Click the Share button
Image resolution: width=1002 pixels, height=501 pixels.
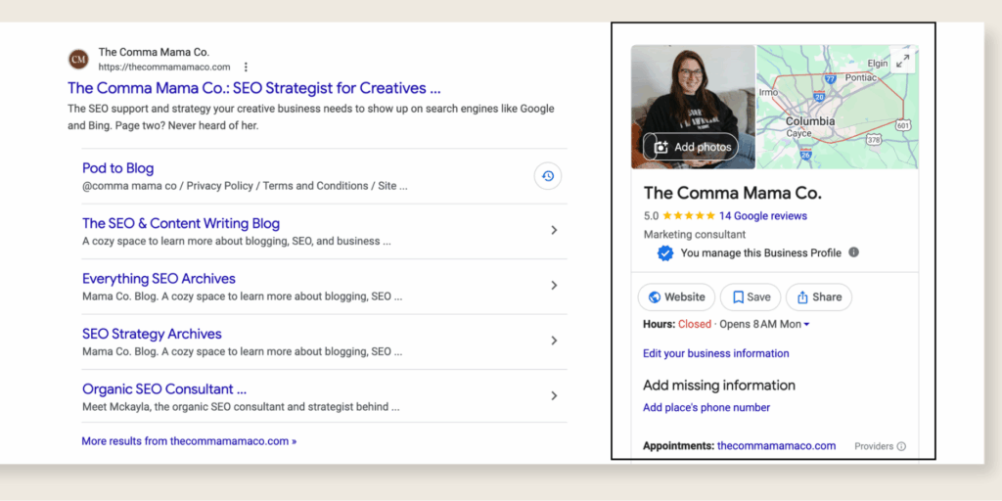[x=819, y=297]
